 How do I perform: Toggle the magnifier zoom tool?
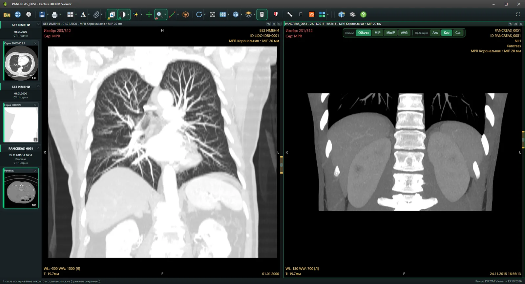point(159,14)
